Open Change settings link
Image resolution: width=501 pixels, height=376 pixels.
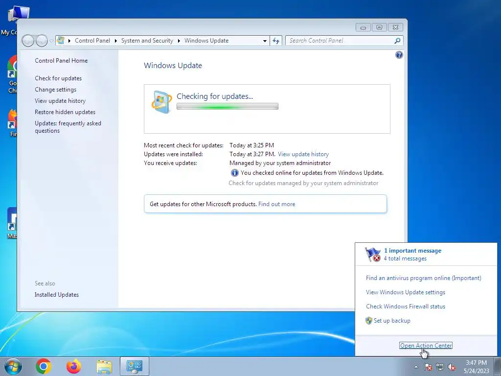[x=56, y=90]
